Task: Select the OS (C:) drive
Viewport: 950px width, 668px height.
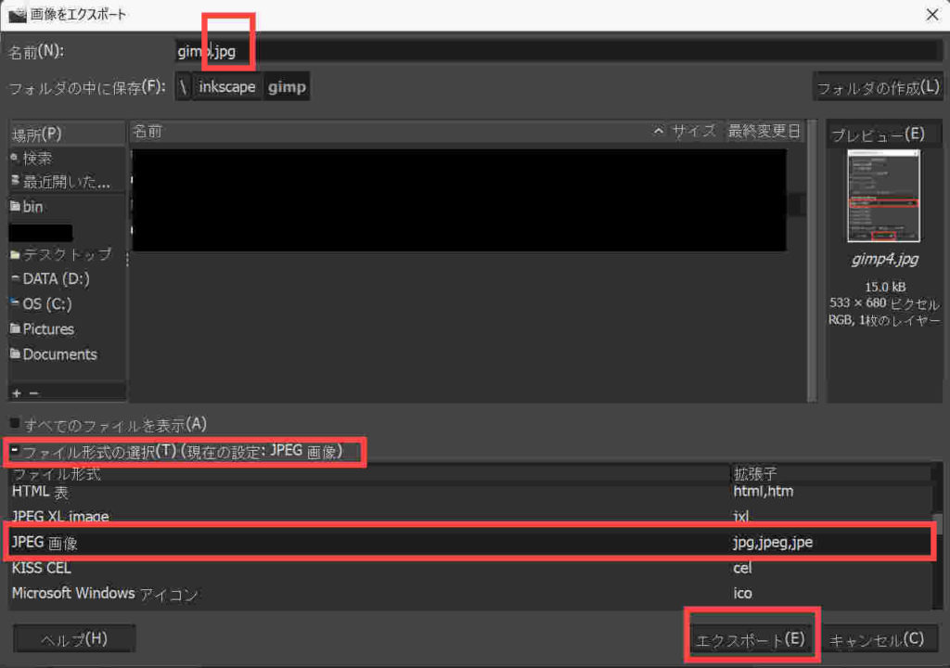Action: point(46,304)
